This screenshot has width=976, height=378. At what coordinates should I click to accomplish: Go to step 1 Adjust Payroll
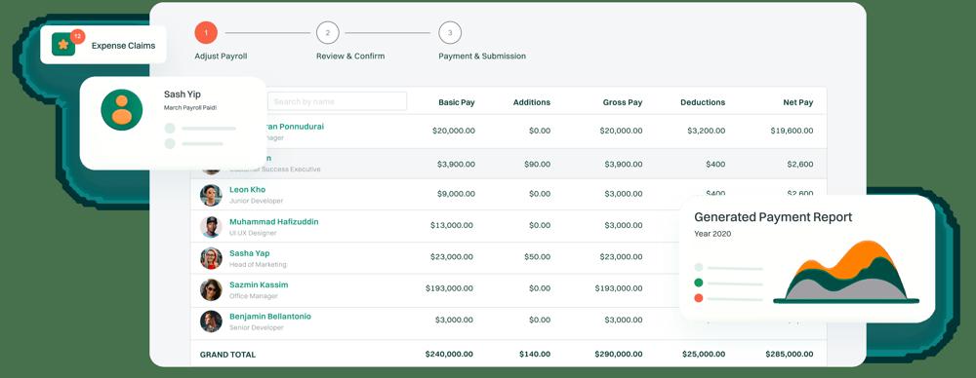pos(206,32)
